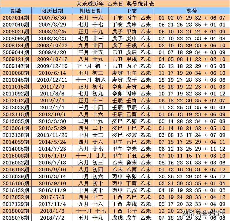This screenshot has height=221, width=230.
Task: Select numbers 20 26 27 29 32 + 05 12
Action: click(192, 176)
